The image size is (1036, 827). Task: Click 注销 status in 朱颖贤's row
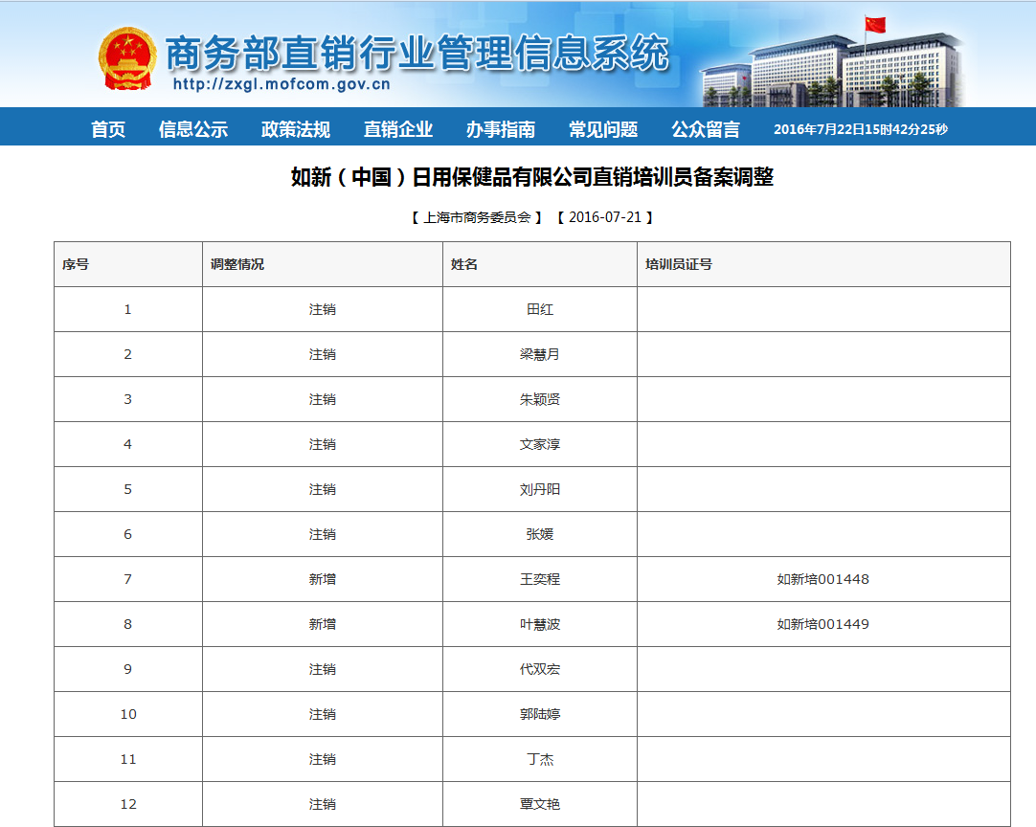point(323,399)
